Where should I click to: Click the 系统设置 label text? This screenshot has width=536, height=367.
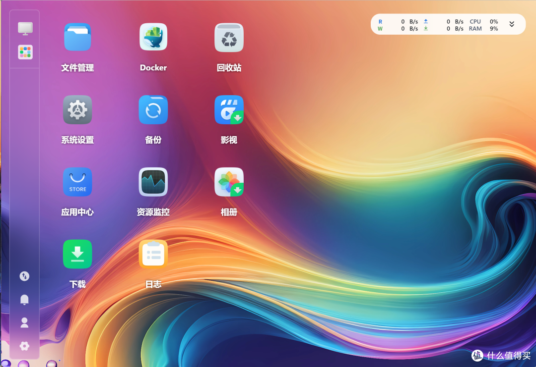[x=77, y=140]
